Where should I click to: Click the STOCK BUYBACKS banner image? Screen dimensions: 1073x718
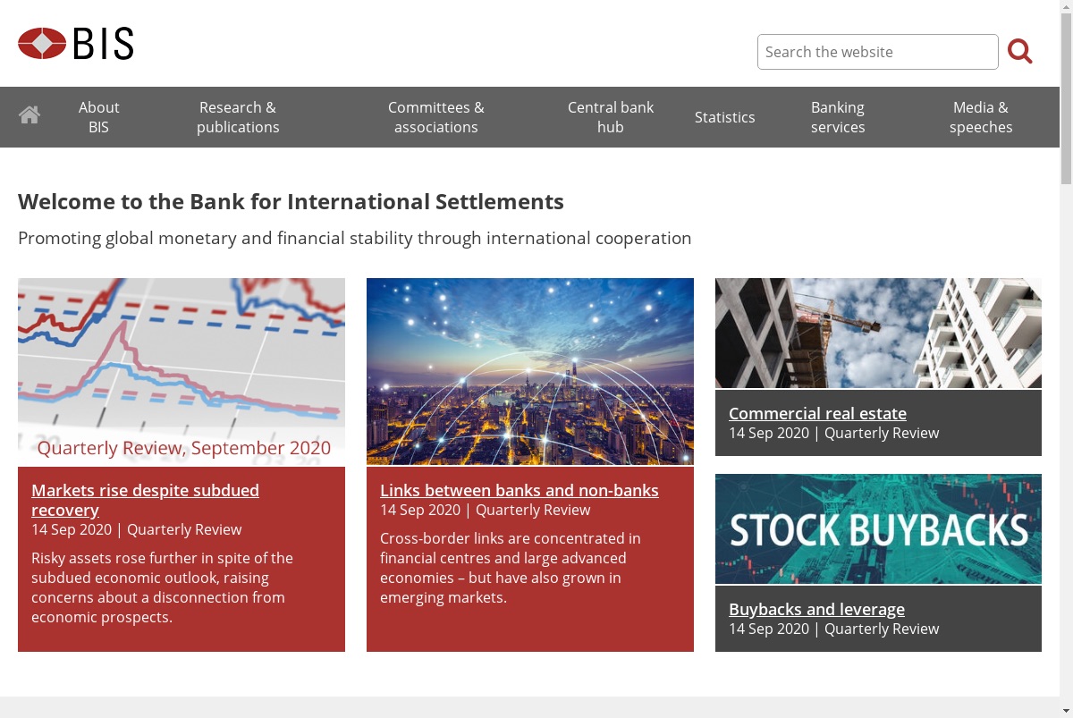[878, 528]
